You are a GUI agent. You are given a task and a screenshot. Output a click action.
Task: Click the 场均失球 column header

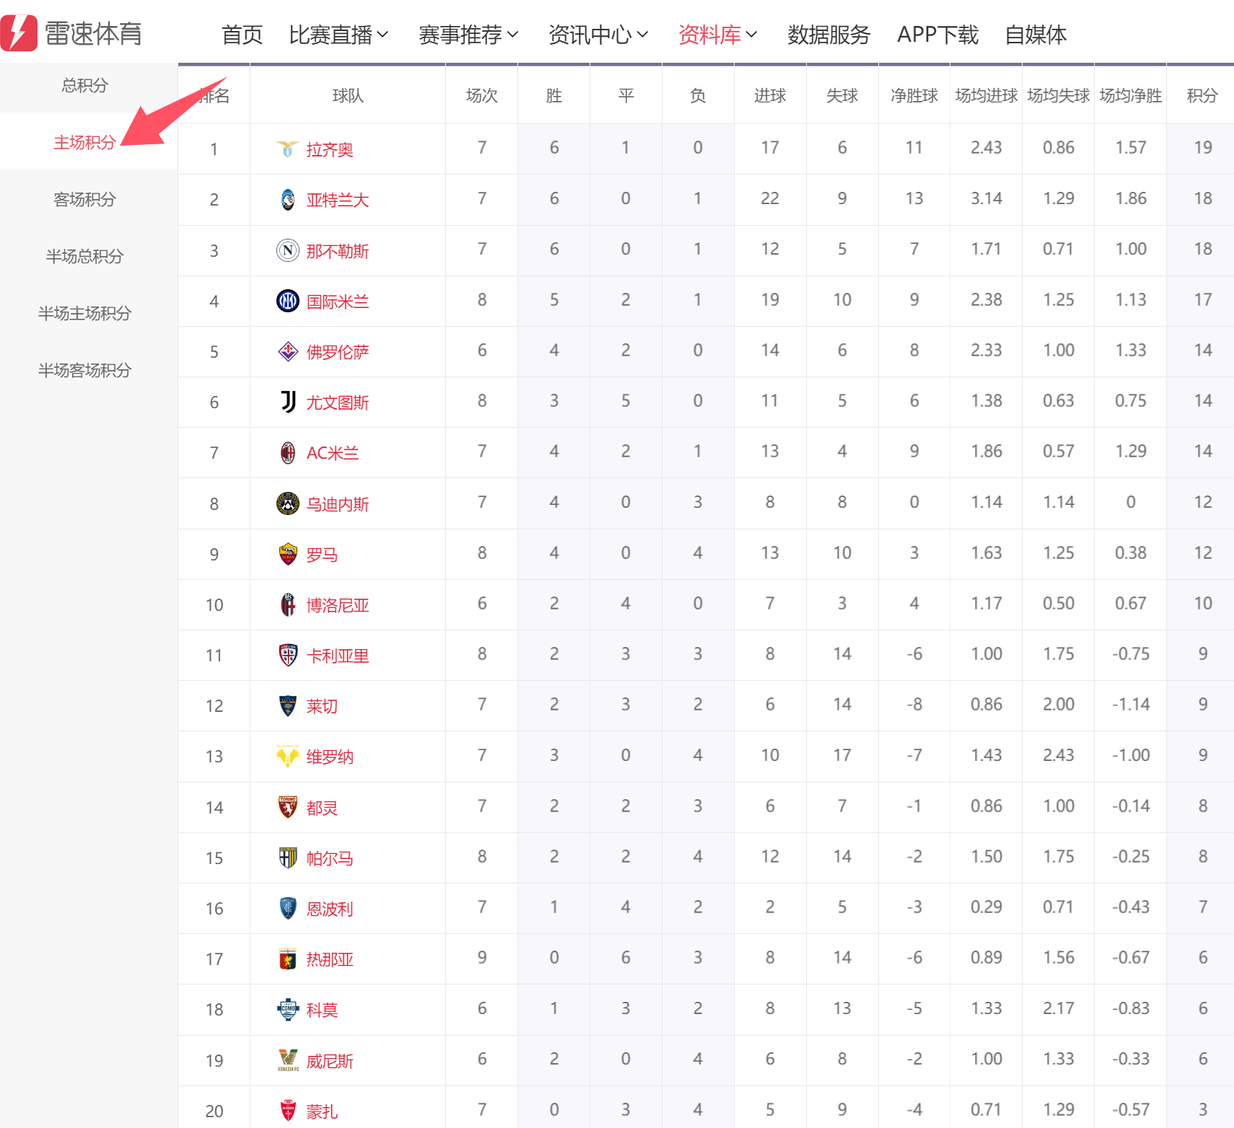(x=1059, y=95)
